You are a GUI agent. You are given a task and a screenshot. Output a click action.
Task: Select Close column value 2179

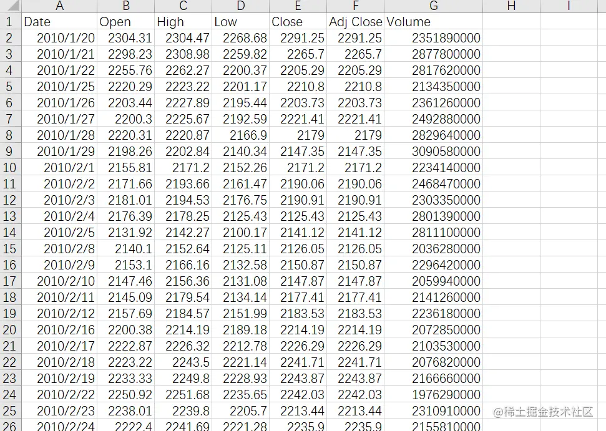point(298,135)
